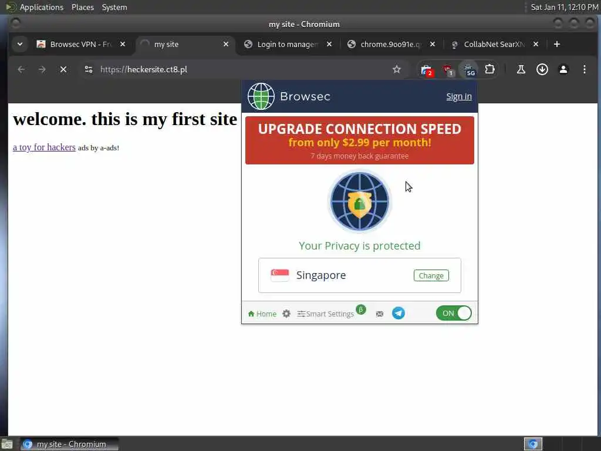Close the Browsec VPN tab
Viewport: 601px width, 451px height.
123,44
